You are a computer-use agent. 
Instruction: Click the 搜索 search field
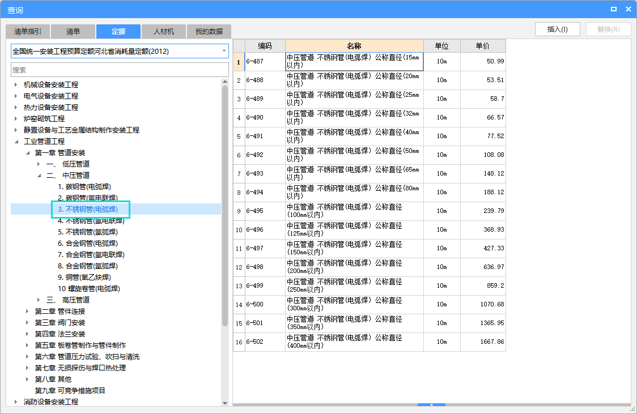(120, 70)
